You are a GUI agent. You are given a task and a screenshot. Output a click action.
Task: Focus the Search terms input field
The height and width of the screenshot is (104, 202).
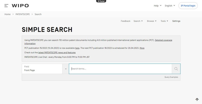click(120, 69)
